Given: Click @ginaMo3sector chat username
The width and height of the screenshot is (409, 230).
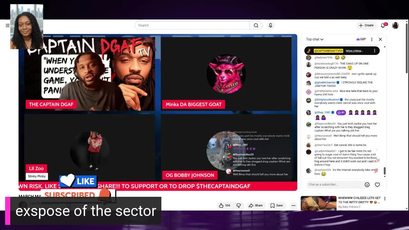Looking at the screenshot, I should point(325,83).
